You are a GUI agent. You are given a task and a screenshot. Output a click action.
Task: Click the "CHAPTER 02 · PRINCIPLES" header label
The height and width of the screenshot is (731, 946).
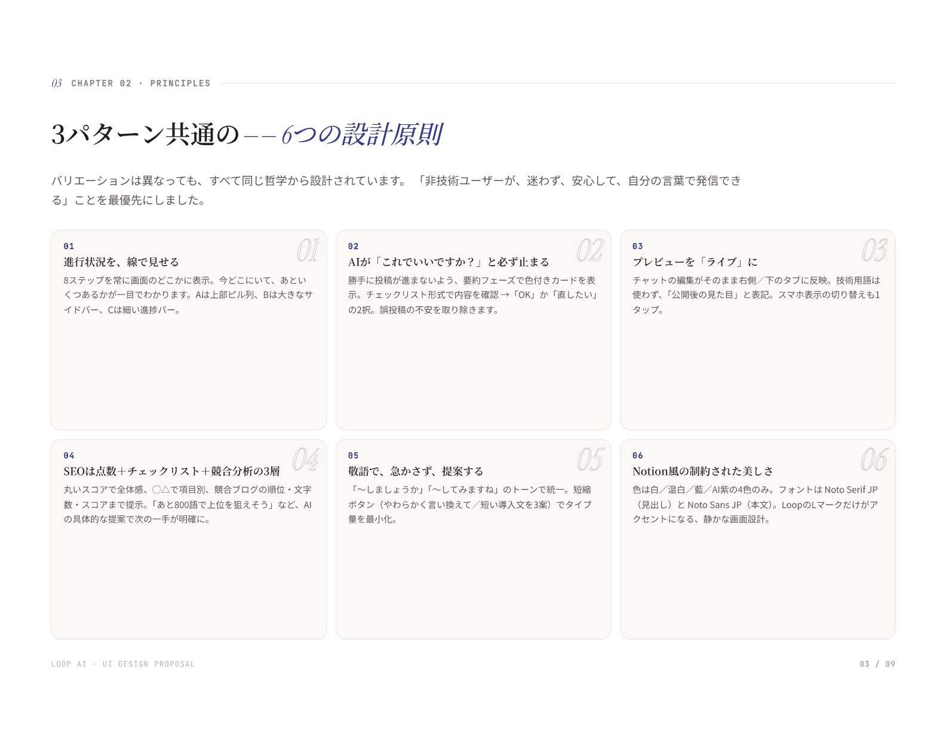click(140, 84)
